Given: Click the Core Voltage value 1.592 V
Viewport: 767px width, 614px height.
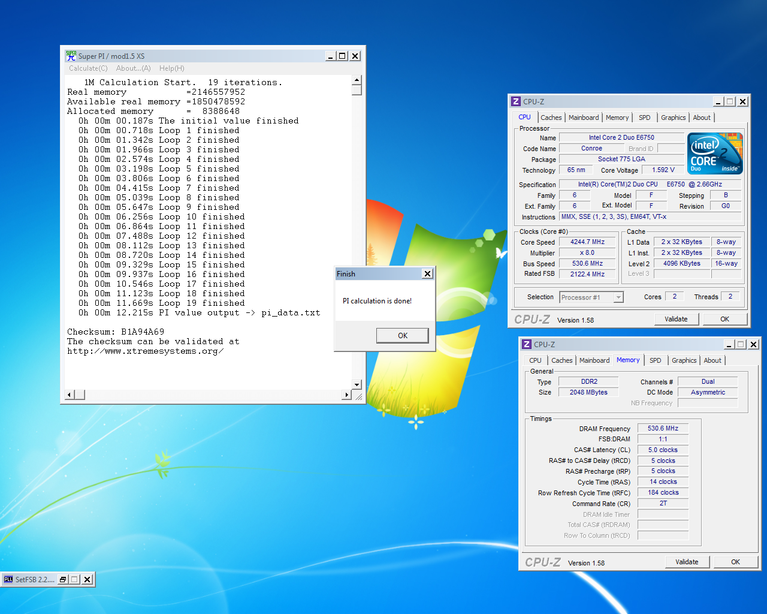Looking at the screenshot, I should [663, 170].
